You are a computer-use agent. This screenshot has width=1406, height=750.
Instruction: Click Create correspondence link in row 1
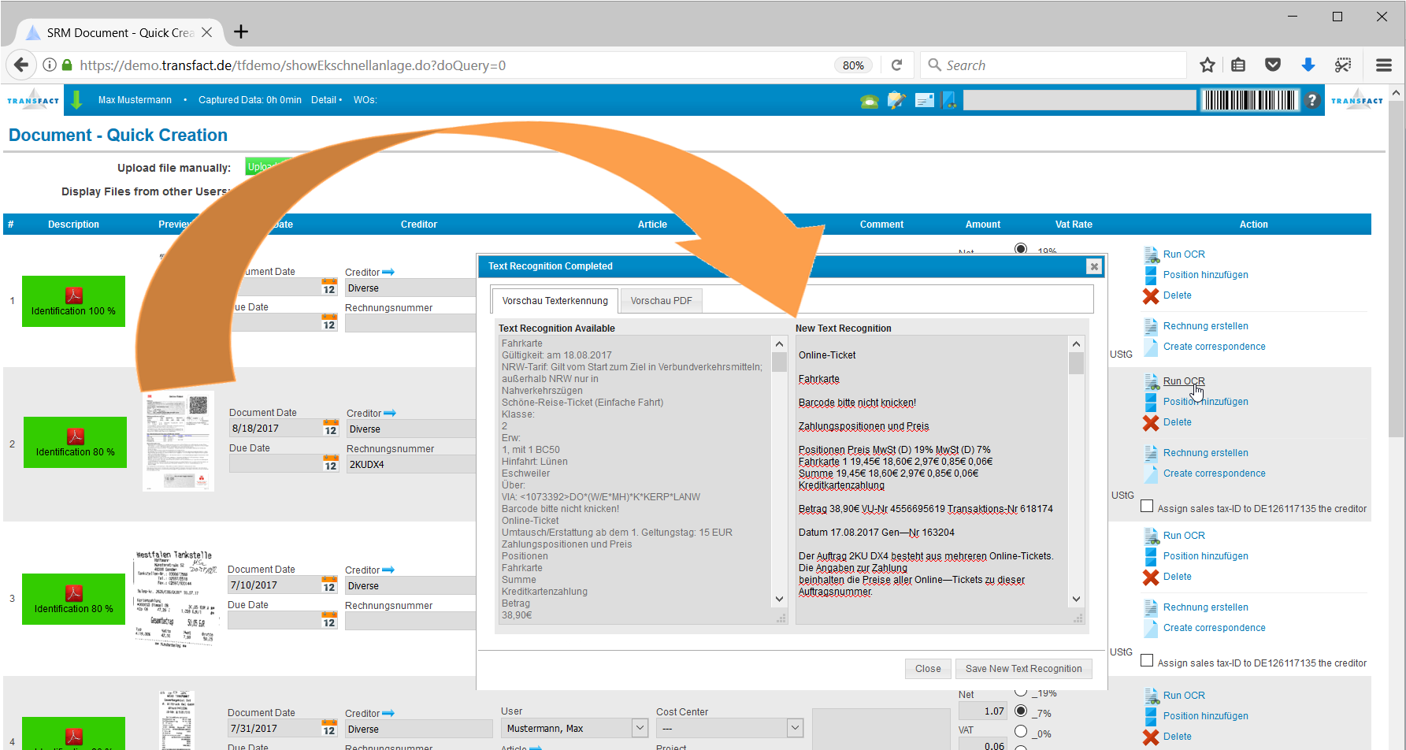1214,347
